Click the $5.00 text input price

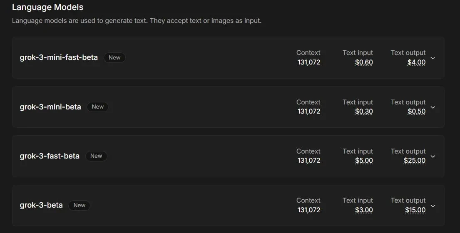click(364, 161)
